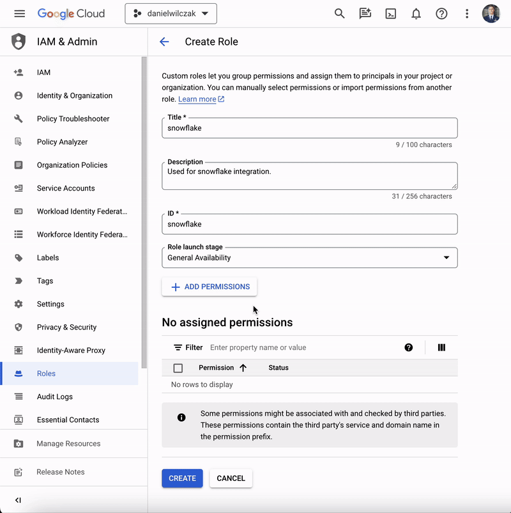The height and width of the screenshot is (513, 511).
Task: Toggle the select-all permissions checkbox
Action: pyautogui.click(x=178, y=368)
